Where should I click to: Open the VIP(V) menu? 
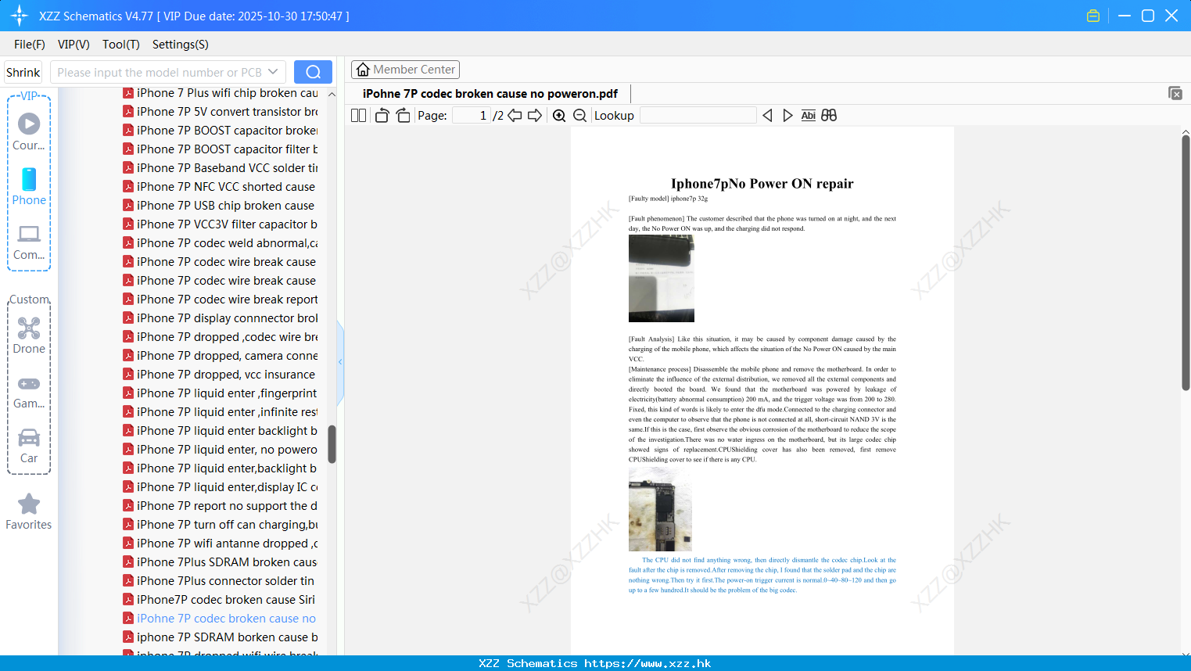pos(74,45)
